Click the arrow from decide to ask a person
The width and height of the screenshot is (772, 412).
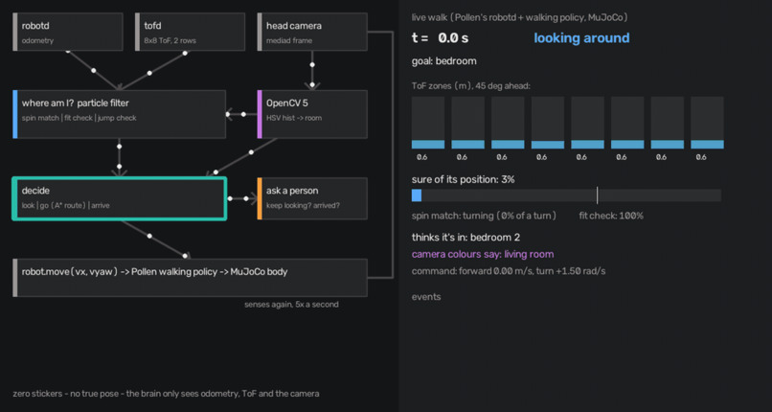click(242, 198)
